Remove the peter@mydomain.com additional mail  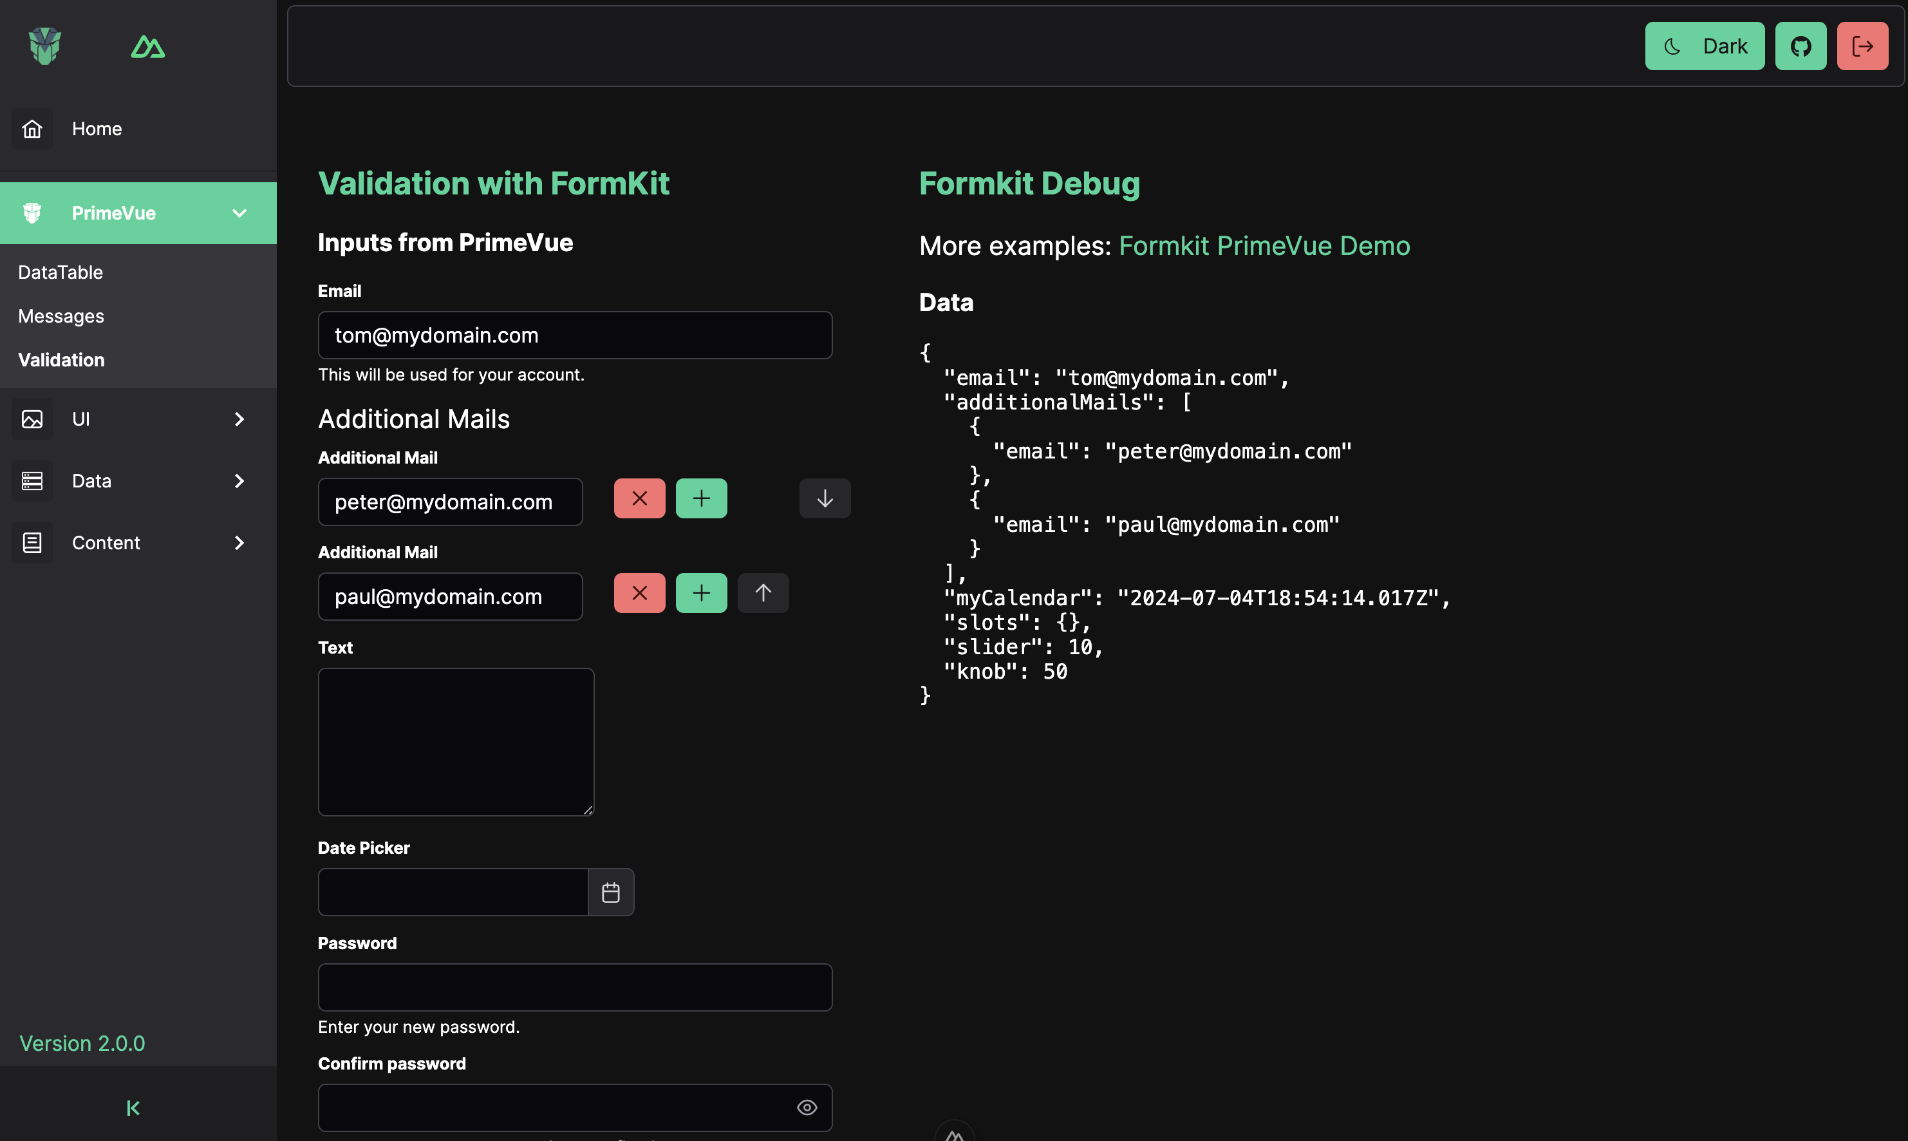(x=639, y=498)
